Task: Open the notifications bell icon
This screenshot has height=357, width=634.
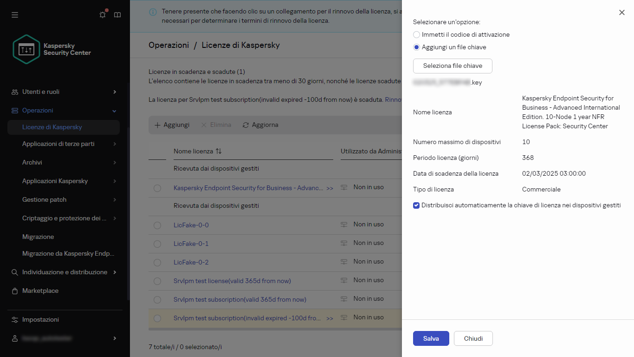Action: (103, 15)
